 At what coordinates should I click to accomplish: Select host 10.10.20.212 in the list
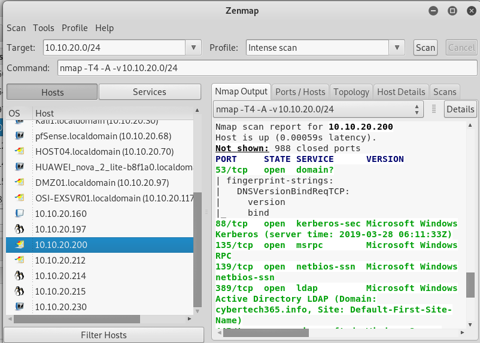(100, 260)
